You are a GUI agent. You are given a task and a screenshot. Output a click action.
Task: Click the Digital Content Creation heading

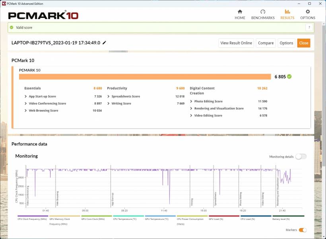pyautogui.click(x=202, y=91)
